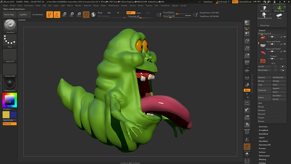The height and width of the screenshot is (164, 291).
Task: Open the Standard brush thumbnail
Action: (x=10, y=26)
